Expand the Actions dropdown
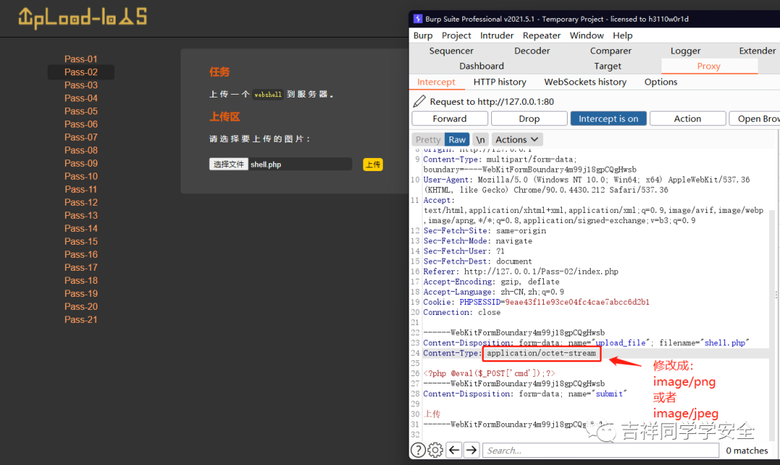 (x=516, y=140)
